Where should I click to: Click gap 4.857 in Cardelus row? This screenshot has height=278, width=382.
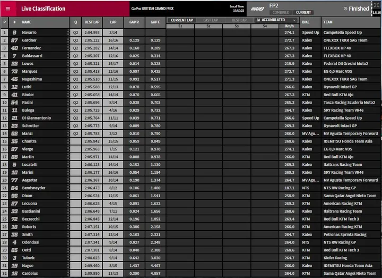click(x=155, y=273)
